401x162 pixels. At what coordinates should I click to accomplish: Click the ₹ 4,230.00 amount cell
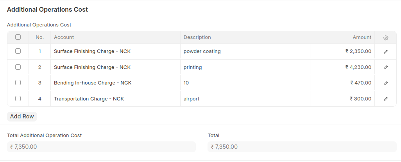[342, 67]
